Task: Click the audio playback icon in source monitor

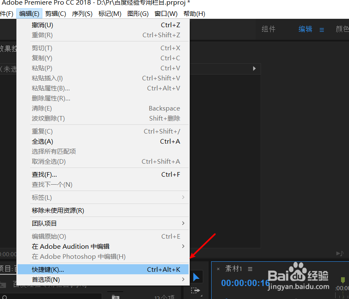Action: coord(340,253)
